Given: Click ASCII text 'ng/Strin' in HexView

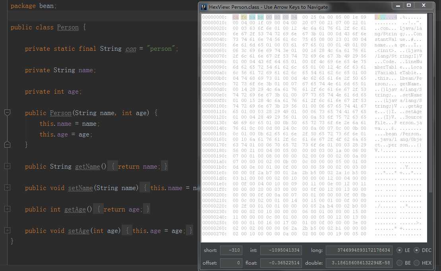Looking at the screenshot, I should click(386, 34).
